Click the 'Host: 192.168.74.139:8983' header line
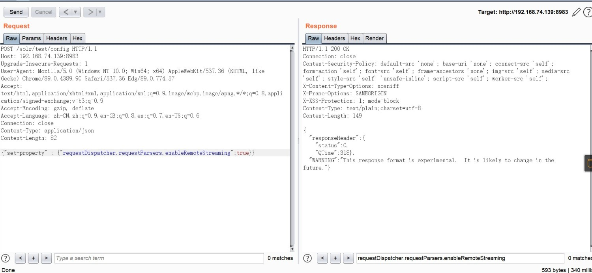Screen dimensions: 592x273 [39, 56]
